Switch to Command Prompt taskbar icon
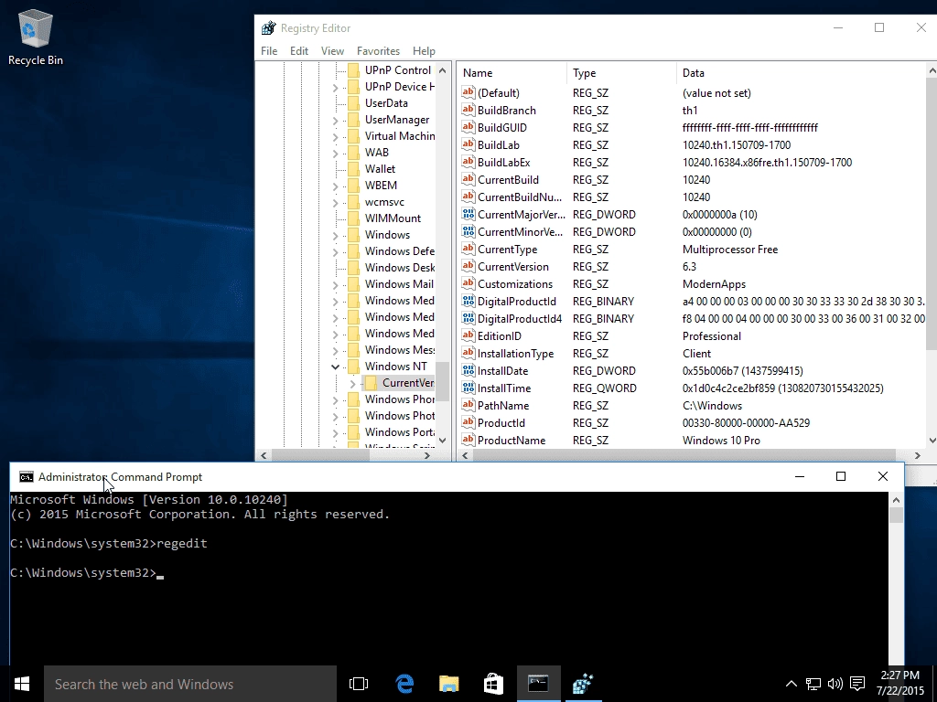This screenshot has width=937, height=702. point(538,684)
